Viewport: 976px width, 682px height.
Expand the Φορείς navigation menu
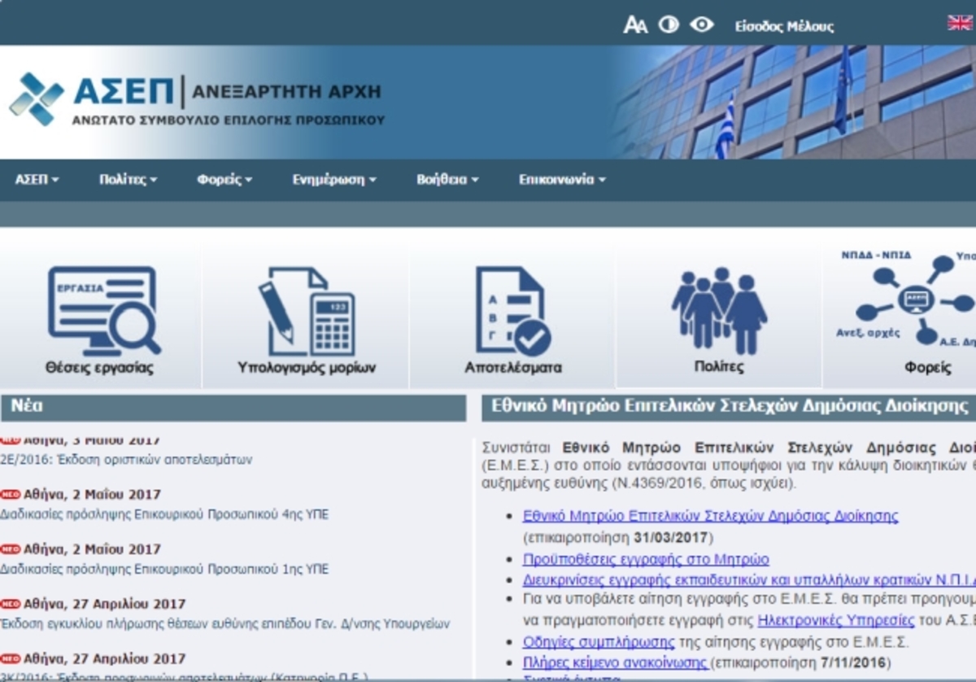click(224, 180)
